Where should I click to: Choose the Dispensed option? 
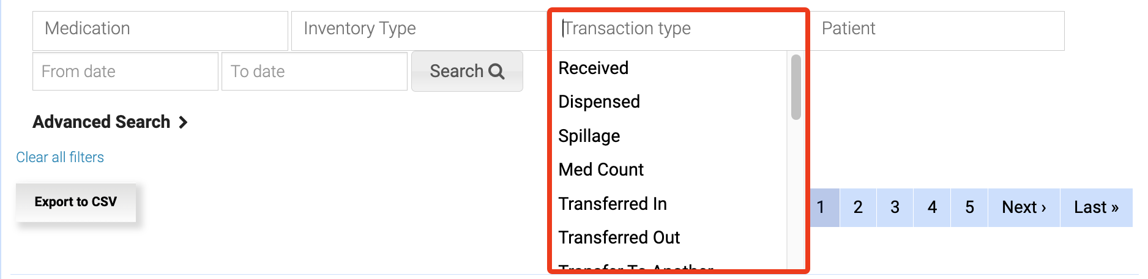pyautogui.click(x=599, y=102)
